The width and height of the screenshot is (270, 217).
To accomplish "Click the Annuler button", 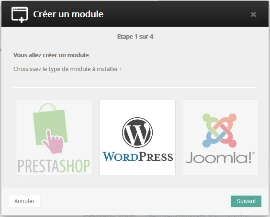I will tap(24, 201).
